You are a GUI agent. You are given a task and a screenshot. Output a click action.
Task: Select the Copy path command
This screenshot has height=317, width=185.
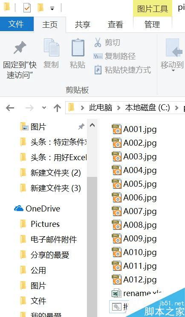click(x=114, y=56)
